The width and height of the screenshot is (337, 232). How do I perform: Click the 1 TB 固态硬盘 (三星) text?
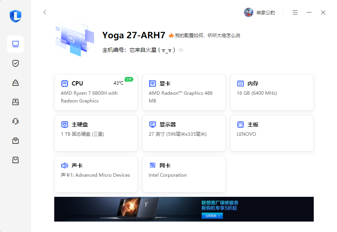pyautogui.click(x=83, y=134)
